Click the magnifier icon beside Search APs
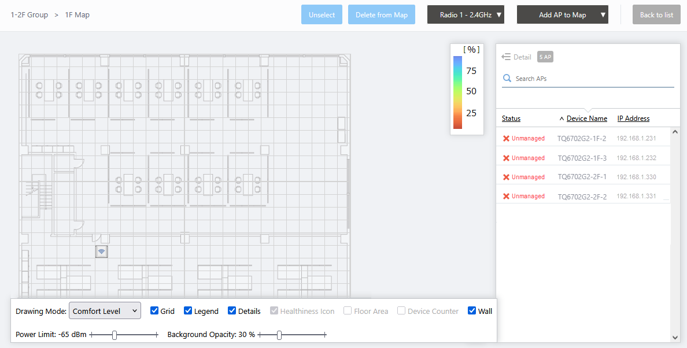This screenshot has width=687, height=348. 507,79
